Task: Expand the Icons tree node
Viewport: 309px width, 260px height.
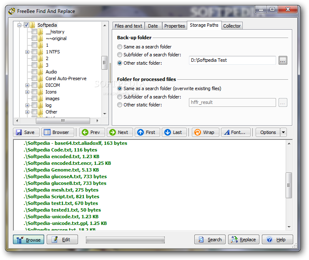Action: click(27, 92)
